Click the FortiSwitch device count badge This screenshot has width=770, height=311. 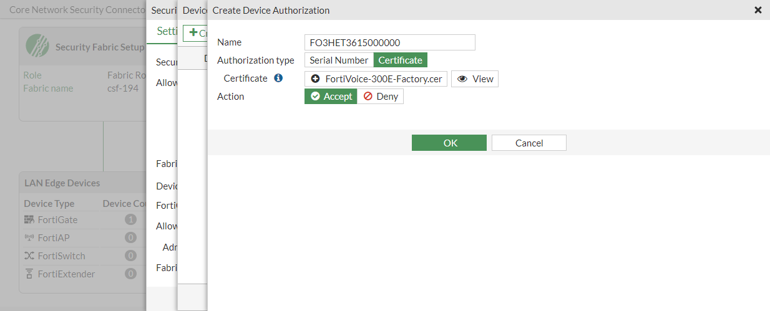(130, 256)
